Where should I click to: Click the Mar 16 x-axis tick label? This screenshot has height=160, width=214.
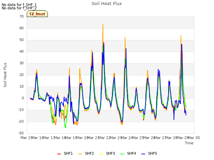pyautogui.click(x=37, y=138)
